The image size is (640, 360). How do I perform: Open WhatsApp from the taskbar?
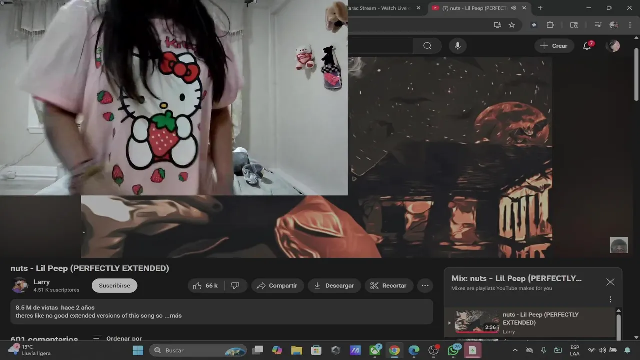(453, 350)
